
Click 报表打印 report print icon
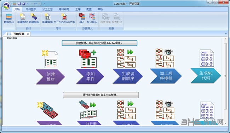(117, 19)
